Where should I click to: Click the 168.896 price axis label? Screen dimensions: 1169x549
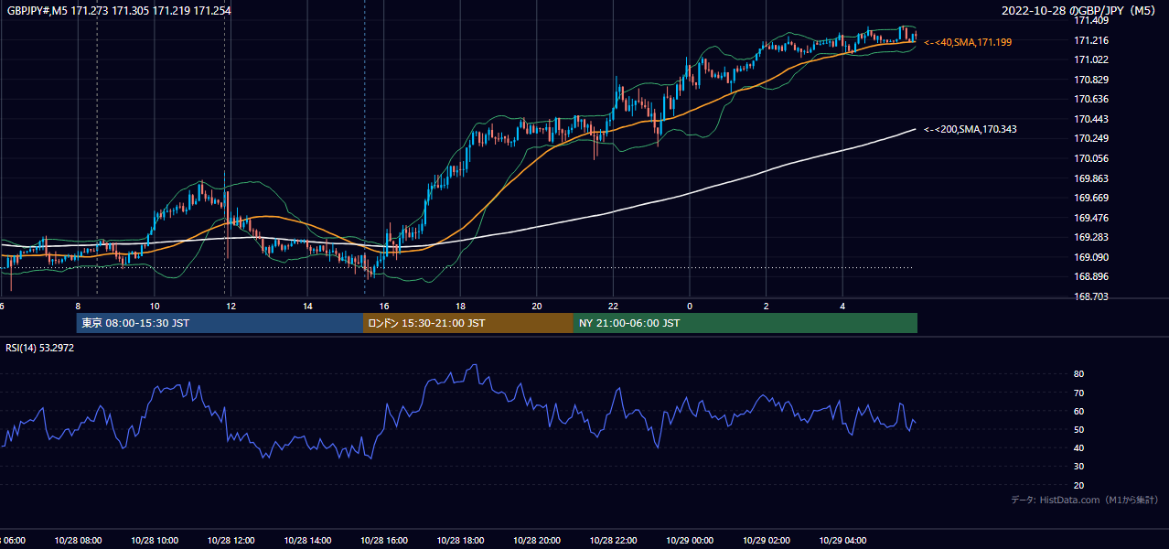click(1091, 277)
